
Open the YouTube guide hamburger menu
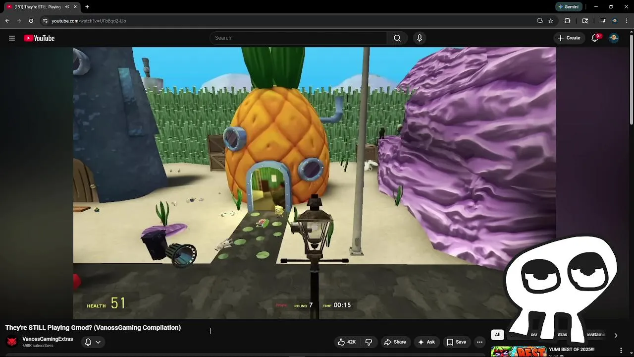(12, 38)
